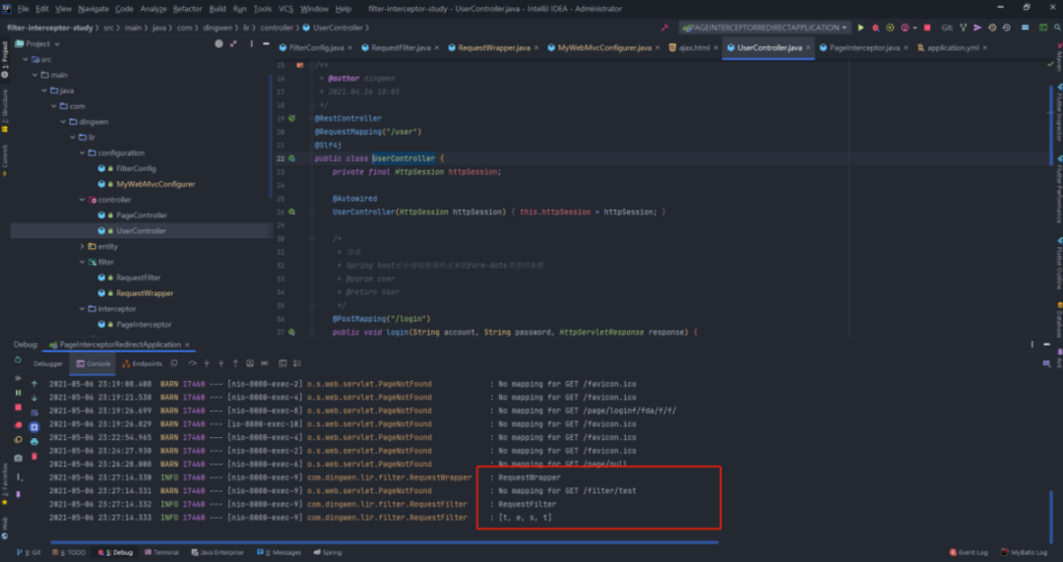Expand the entity package
The image size is (1063, 562).
point(82,247)
